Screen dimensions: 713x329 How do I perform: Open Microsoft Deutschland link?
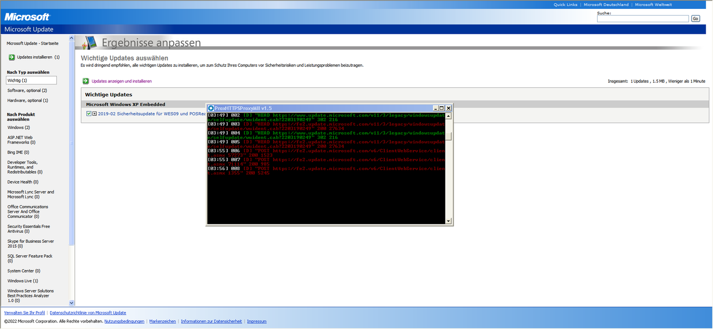606,4
